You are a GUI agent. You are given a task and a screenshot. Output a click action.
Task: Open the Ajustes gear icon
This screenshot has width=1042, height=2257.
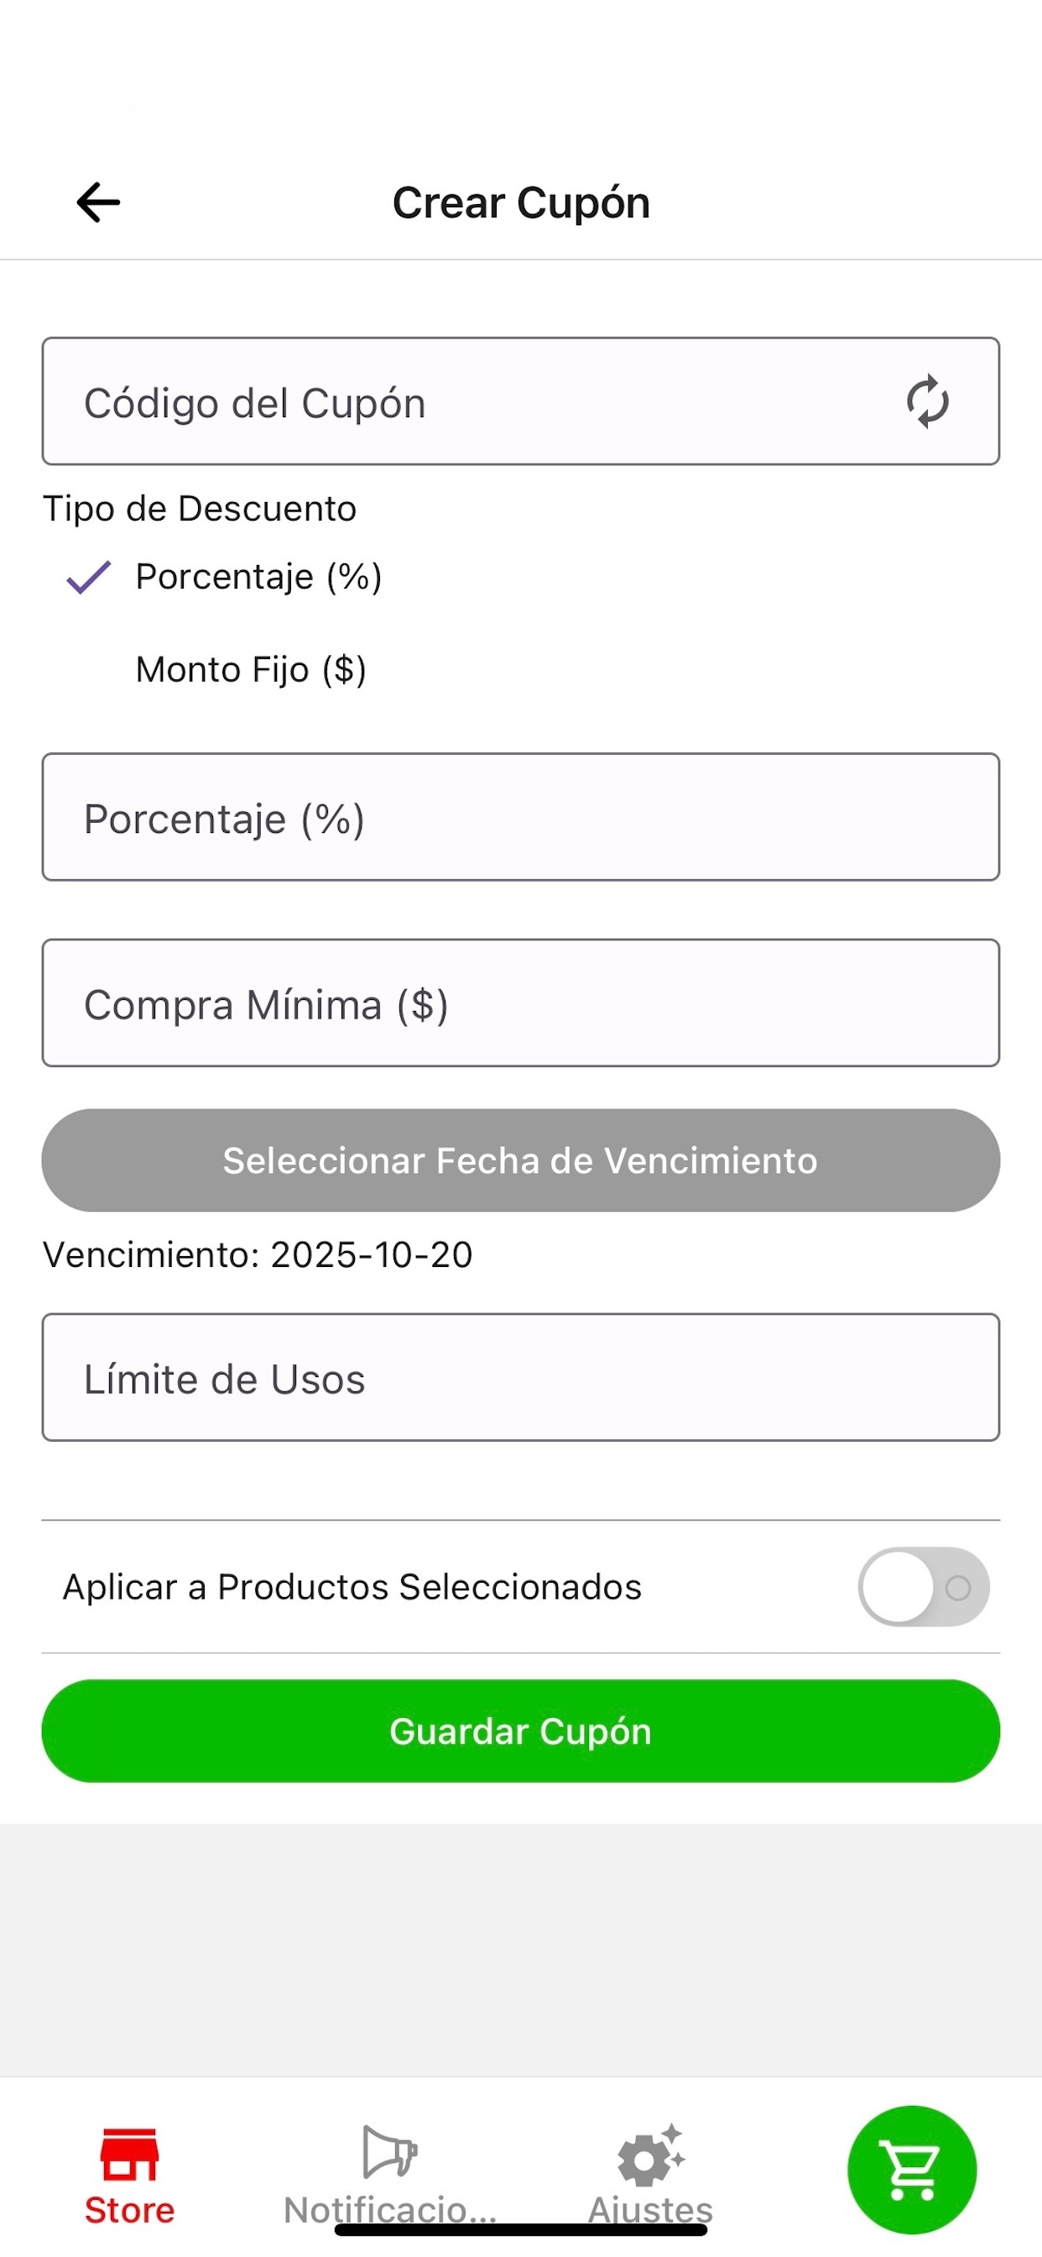[650, 2155]
